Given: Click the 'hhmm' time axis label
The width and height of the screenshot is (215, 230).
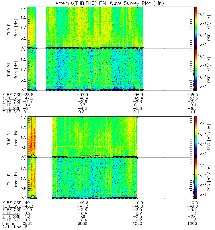Looking at the screenshot, I should pyautogui.click(x=8, y=224).
